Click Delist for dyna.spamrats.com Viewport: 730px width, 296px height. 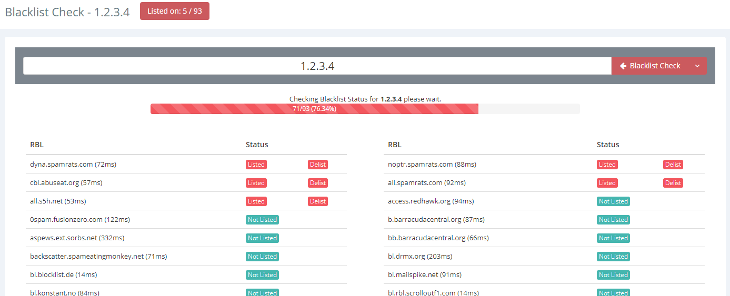(318, 165)
